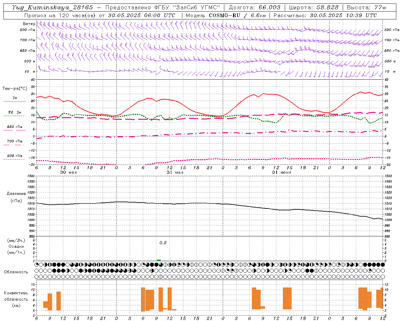Click the Долгота: 66.003 value
The width and height of the screenshot is (401, 321).
[x=254, y=8]
